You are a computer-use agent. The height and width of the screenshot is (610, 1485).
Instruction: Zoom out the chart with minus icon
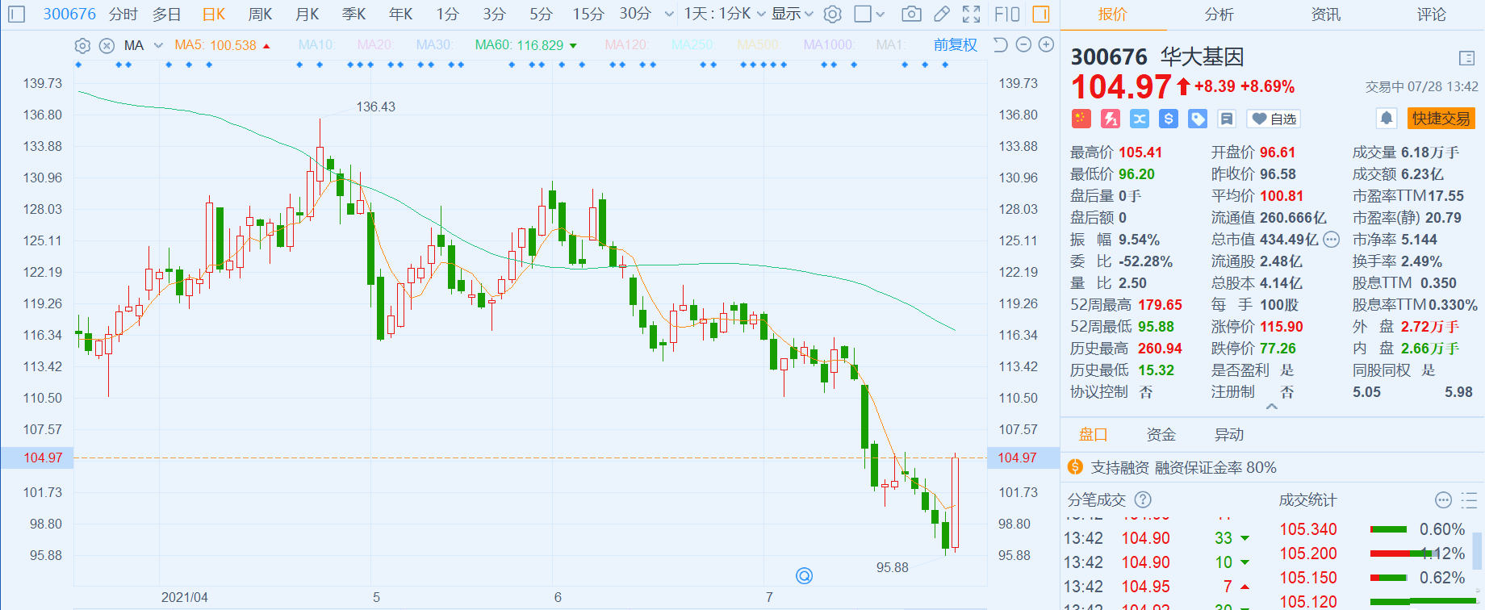pos(1023,45)
